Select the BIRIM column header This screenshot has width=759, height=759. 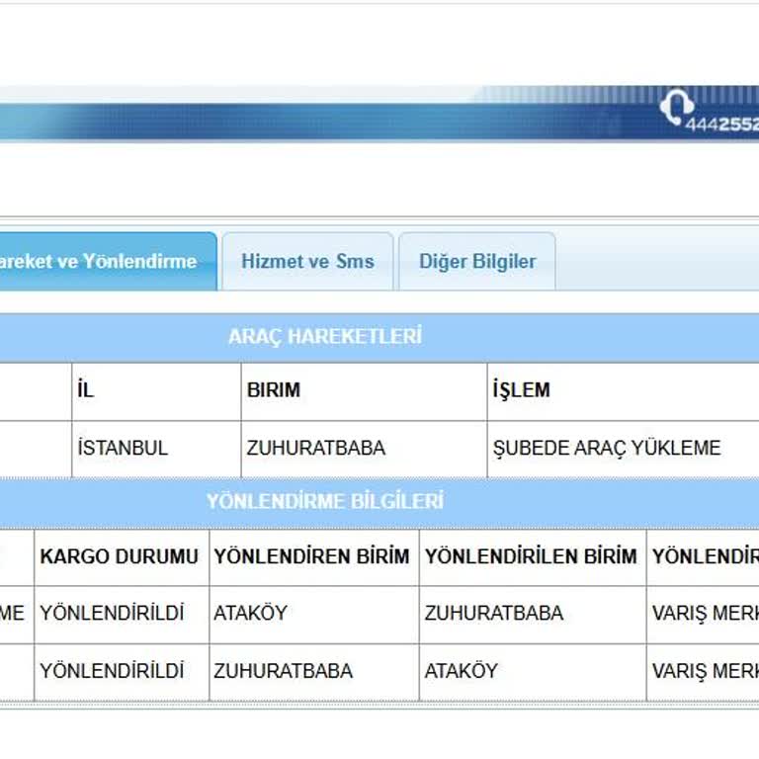pos(364,391)
